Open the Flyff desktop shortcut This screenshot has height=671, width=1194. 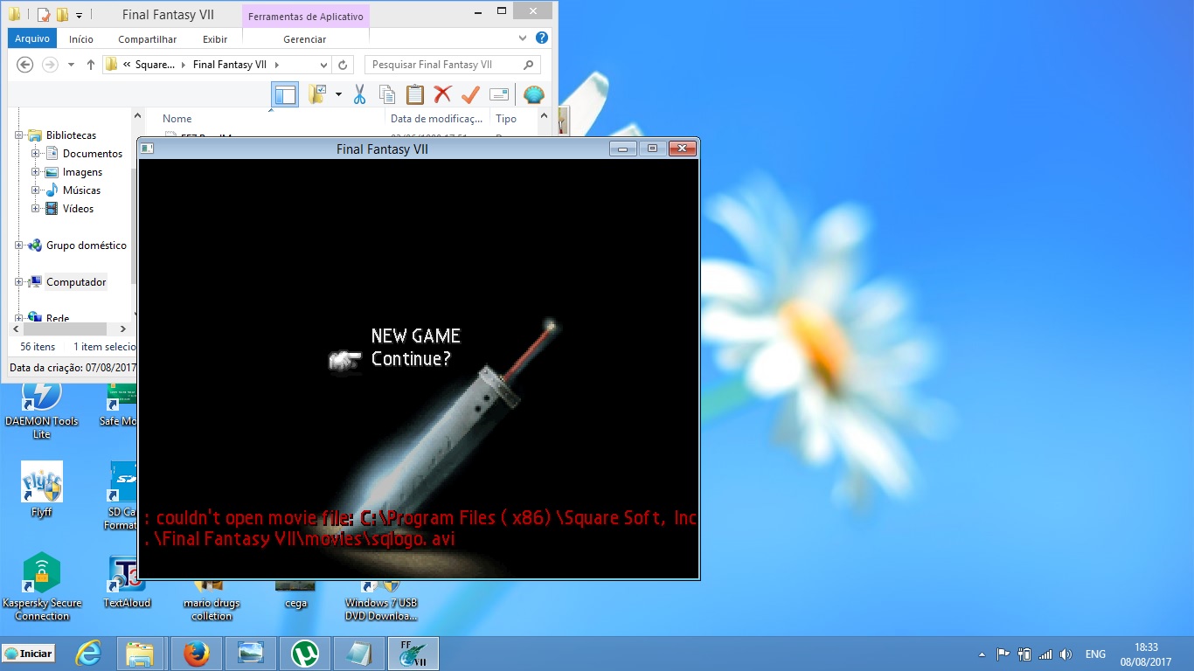click(x=42, y=490)
